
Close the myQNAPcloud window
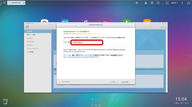pyautogui.click(x=166, y=23)
